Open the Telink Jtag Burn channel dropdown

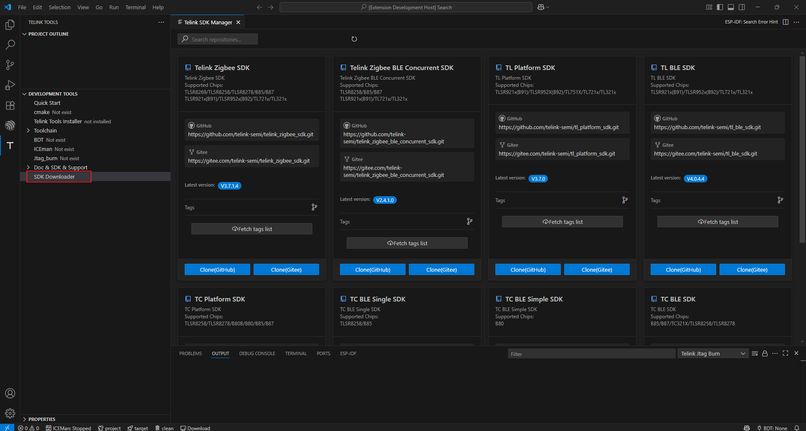712,353
